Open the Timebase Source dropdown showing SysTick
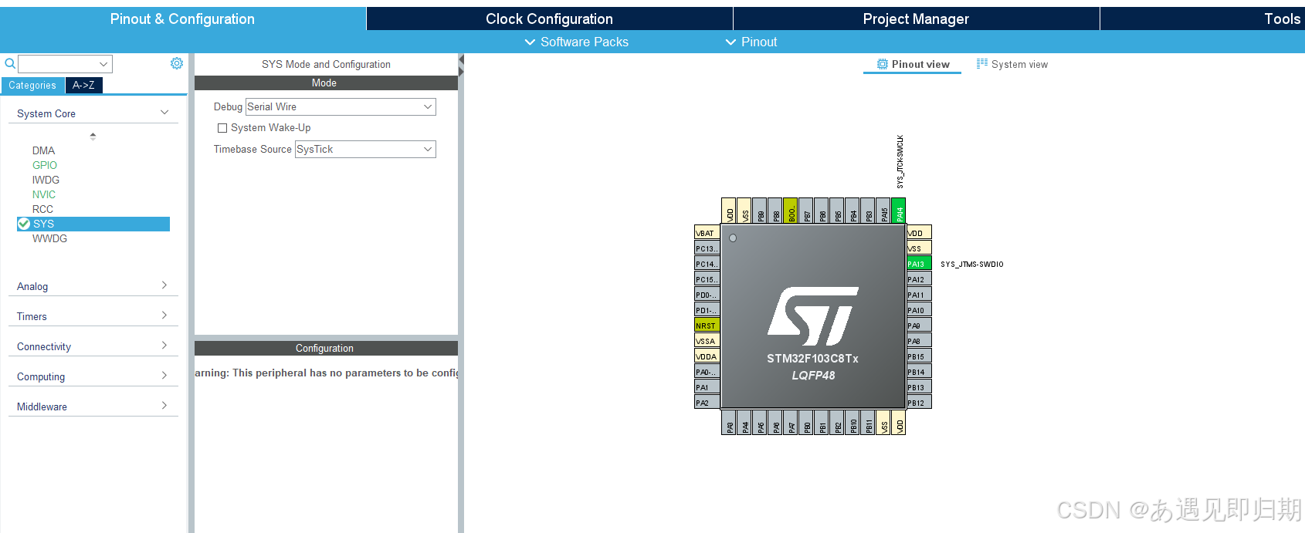1305x533 pixels. 365,150
